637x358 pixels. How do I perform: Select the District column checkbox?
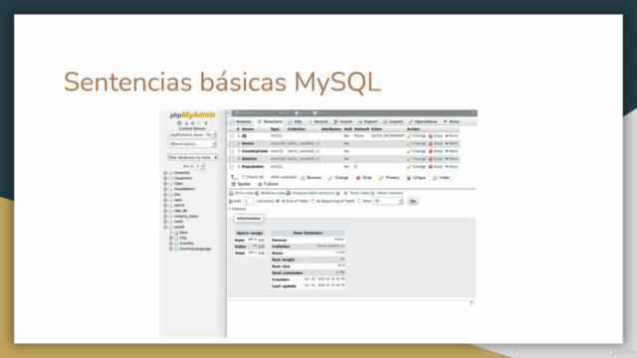pyautogui.click(x=232, y=159)
